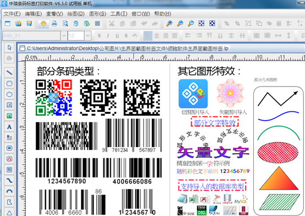Select the text A tool
Screen dimensions: 305x216
point(9,127)
